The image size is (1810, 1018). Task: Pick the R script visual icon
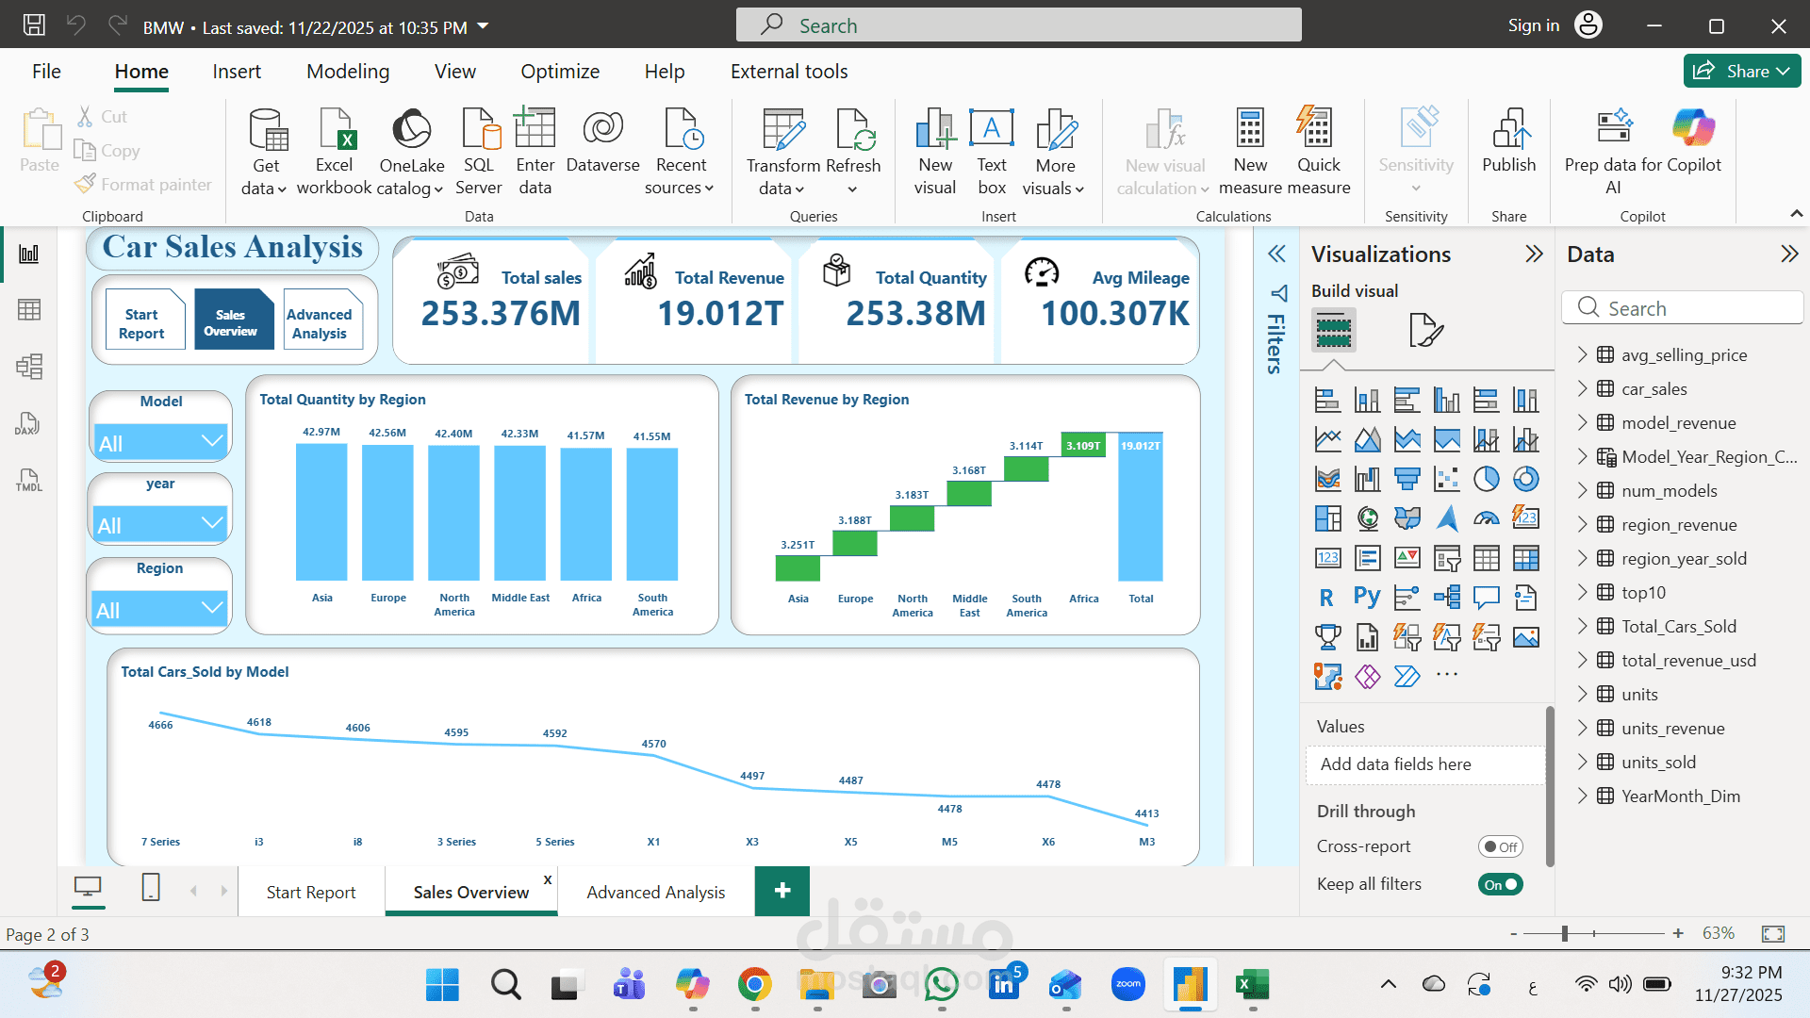(1326, 598)
